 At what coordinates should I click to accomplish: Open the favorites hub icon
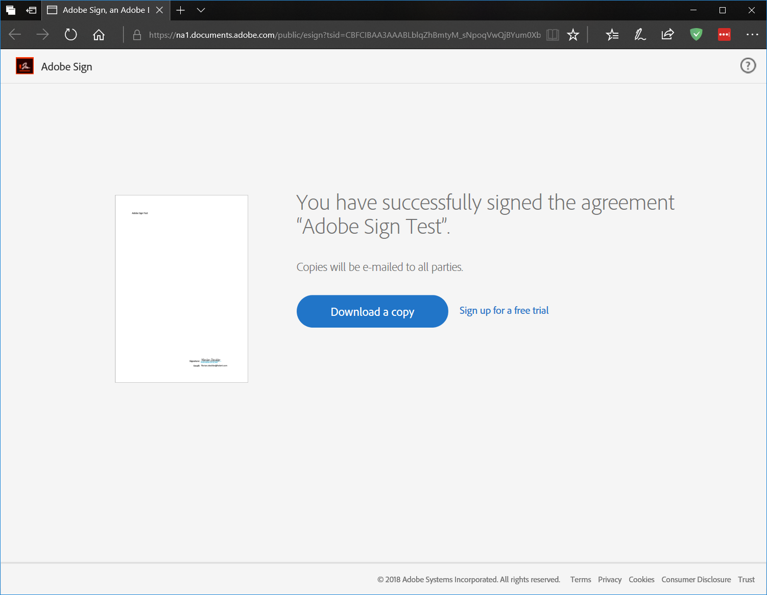click(612, 35)
